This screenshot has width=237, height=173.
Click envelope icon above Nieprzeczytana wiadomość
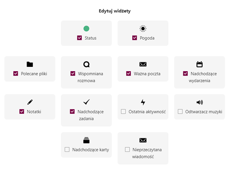point(143,140)
